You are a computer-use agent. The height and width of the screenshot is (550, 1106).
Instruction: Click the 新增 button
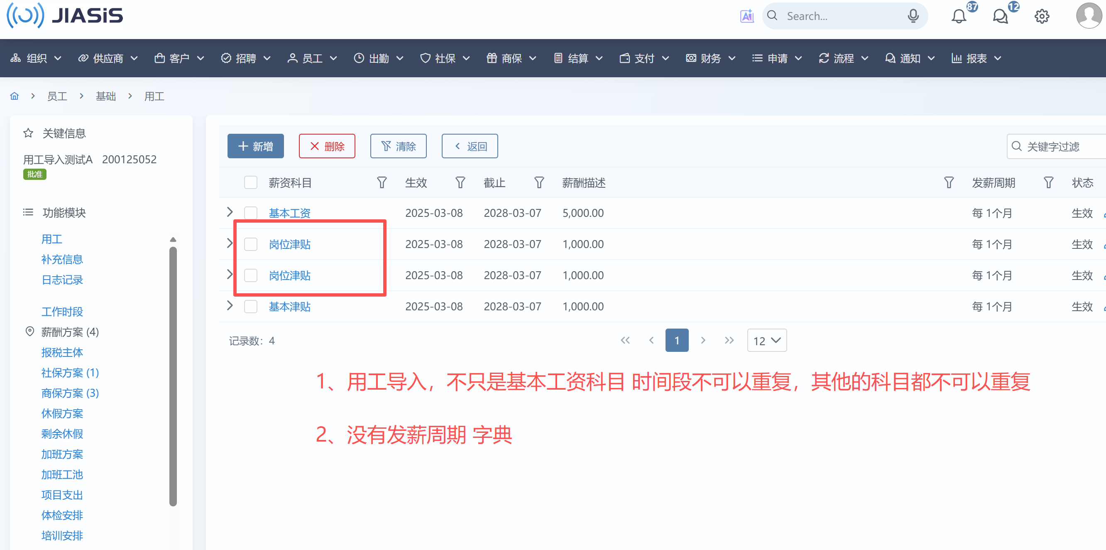[x=255, y=147]
